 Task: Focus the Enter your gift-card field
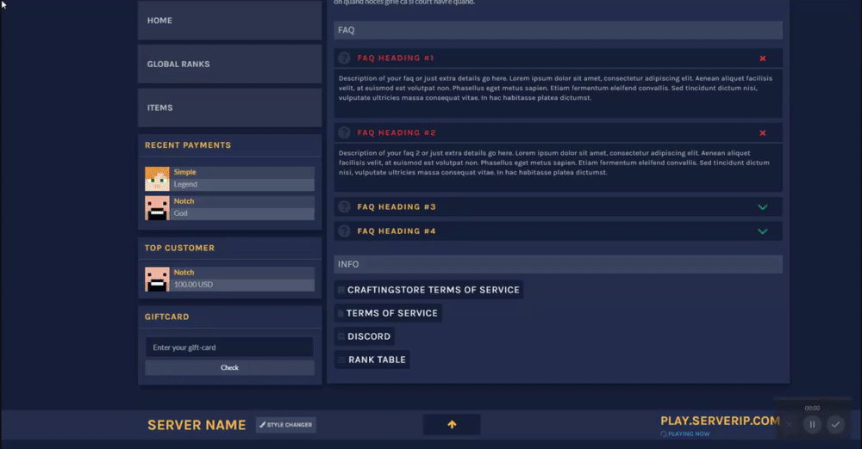click(229, 348)
